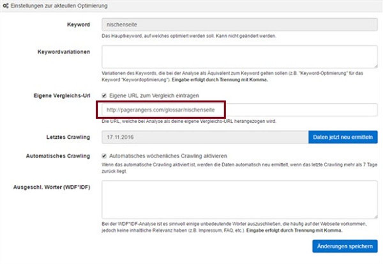Click label text 'Automatisches wöchentliches Crawling aktivieren'
The image size is (383, 264).
point(168,156)
